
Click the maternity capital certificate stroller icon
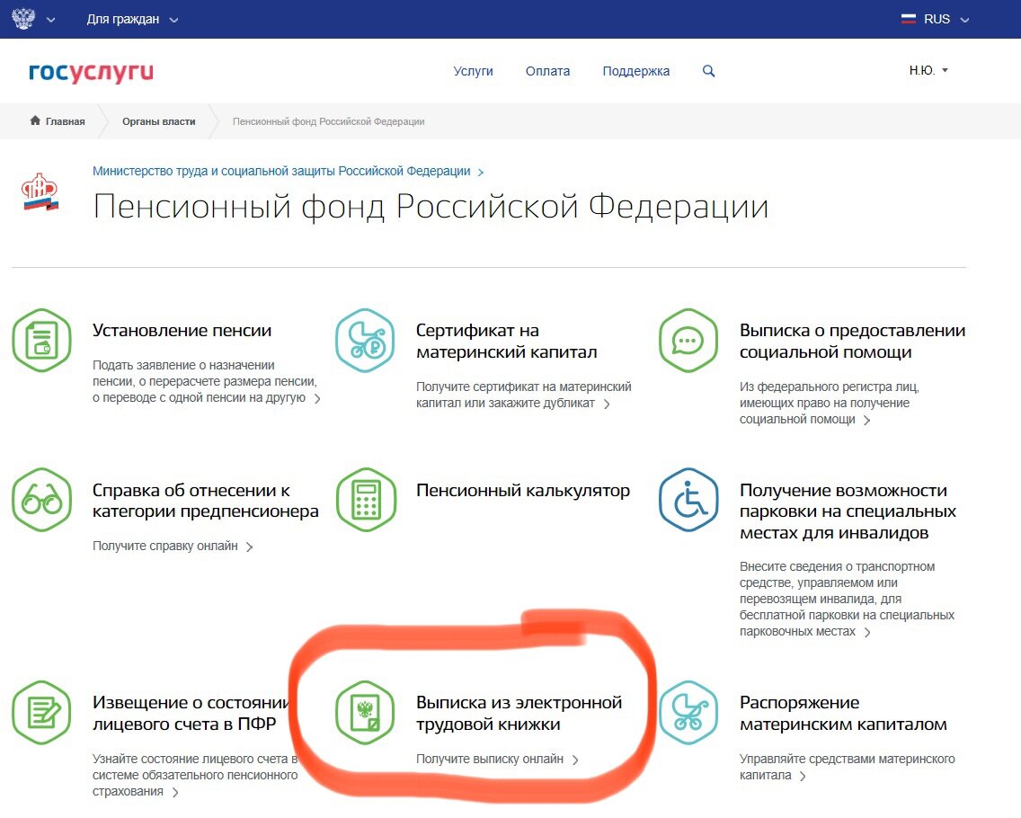pos(365,340)
